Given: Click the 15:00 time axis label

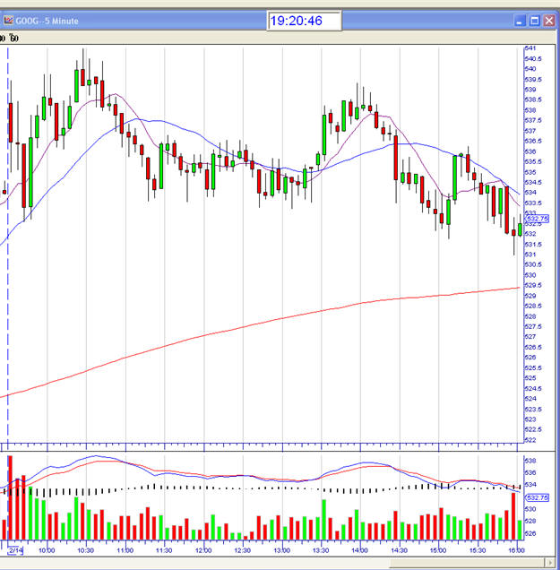Looking at the screenshot, I should [438, 550].
